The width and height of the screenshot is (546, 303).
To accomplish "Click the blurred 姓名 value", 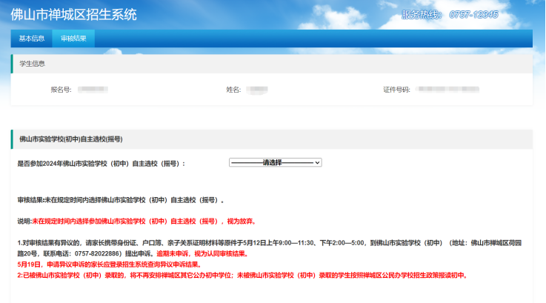I will pos(257,90).
